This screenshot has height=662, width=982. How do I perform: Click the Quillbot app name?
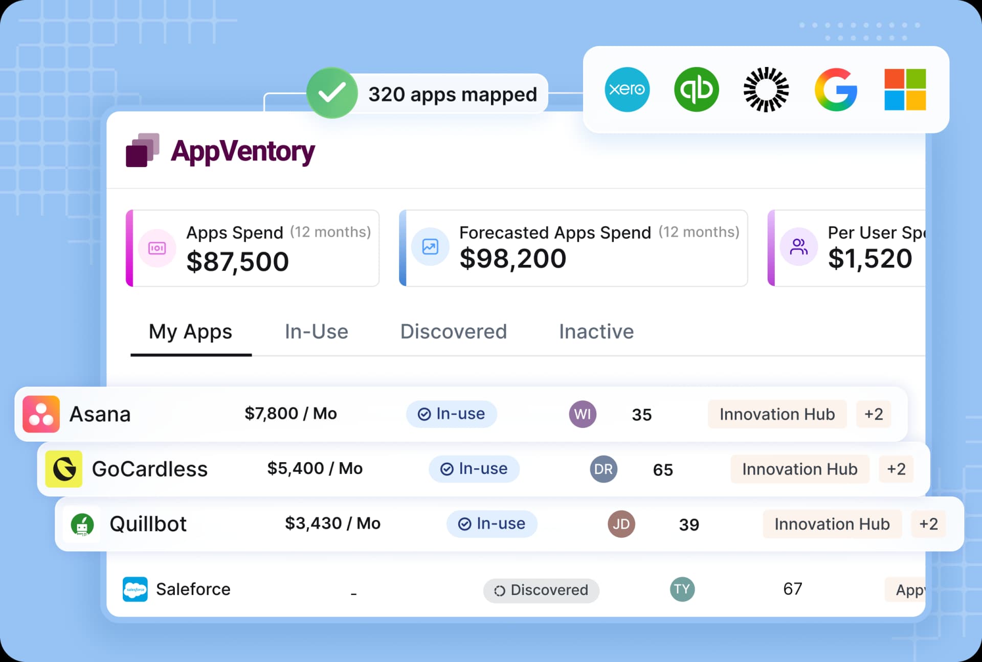pyautogui.click(x=148, y=524)
